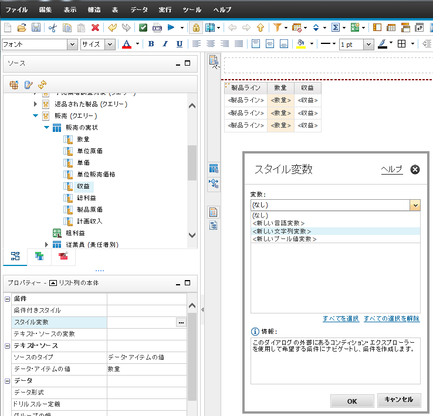Align text right
The width and height of the screenshot is (433, 416).
(x=225, y=44)
